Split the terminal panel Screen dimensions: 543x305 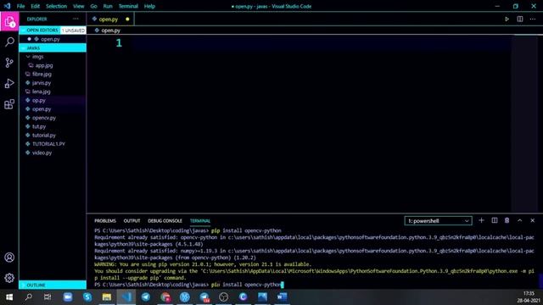tap(494, 220)
